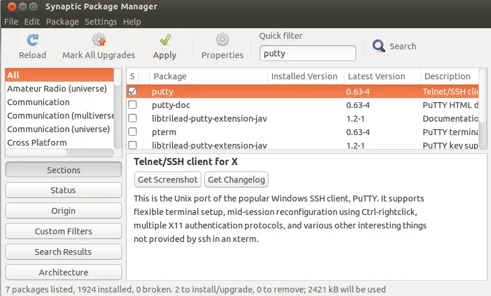
Task: Click the sections list vertical scrollbar
Action: 117,107
